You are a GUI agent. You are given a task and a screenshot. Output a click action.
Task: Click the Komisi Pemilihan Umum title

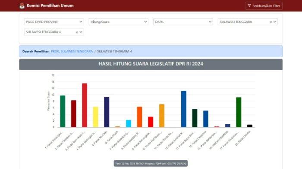(x=50, y=6)
